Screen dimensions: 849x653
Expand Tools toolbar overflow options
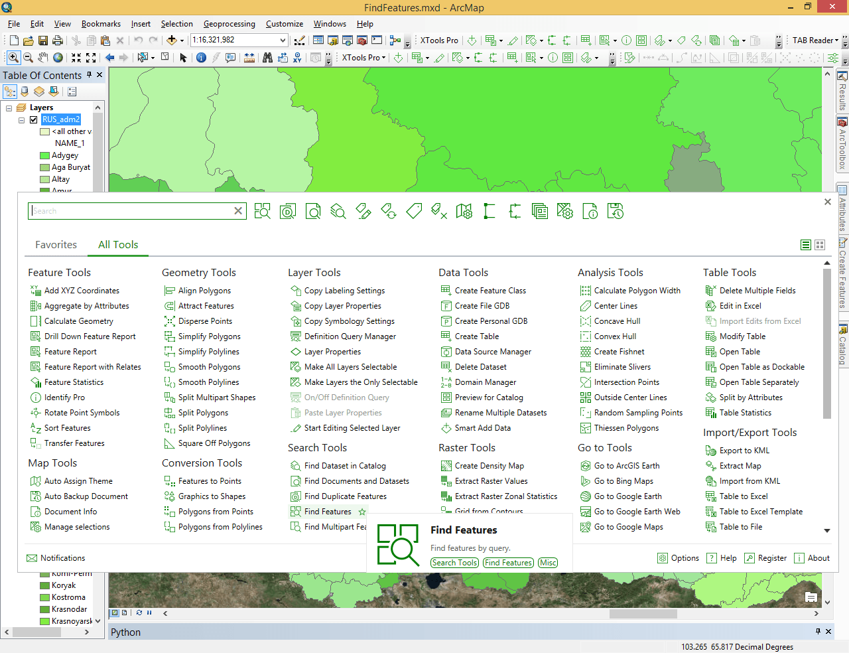[328, 58]
